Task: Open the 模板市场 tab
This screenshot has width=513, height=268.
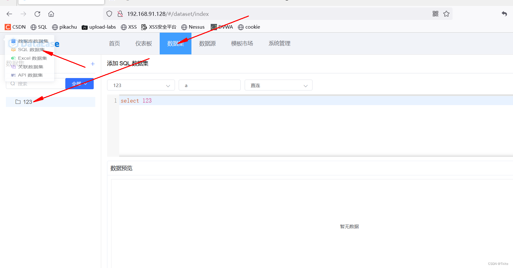Action: 242,44
